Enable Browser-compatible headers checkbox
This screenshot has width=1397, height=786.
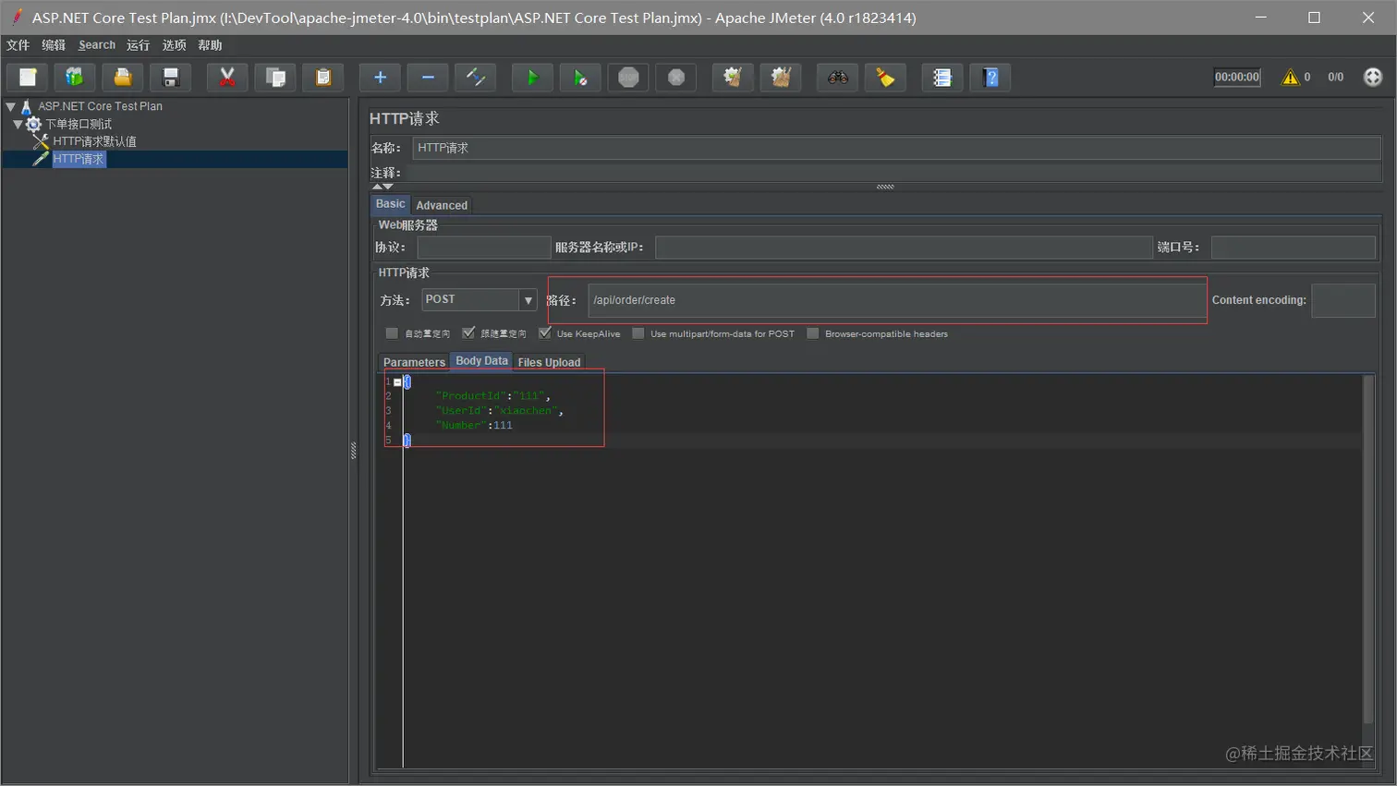(x=813, y=333)
